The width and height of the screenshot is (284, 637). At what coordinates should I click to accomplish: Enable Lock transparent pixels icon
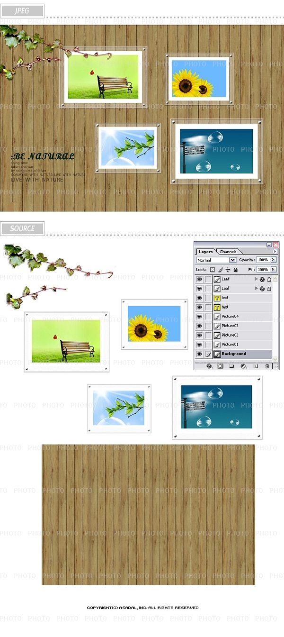tap(213, 270)
